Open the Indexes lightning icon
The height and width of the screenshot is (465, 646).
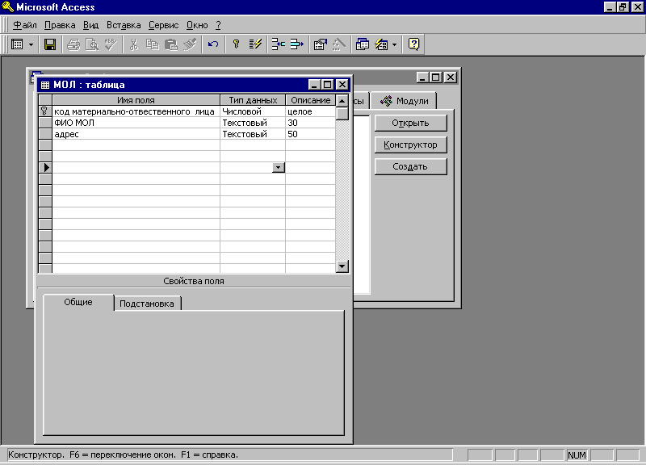[x=255, y=44]
